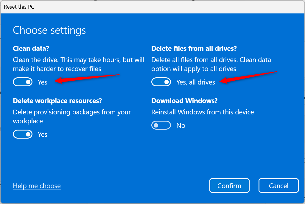Screen dimensions: 305x204
Task: Disable the Delete files from all drives switch
Action: click(161, 82)
